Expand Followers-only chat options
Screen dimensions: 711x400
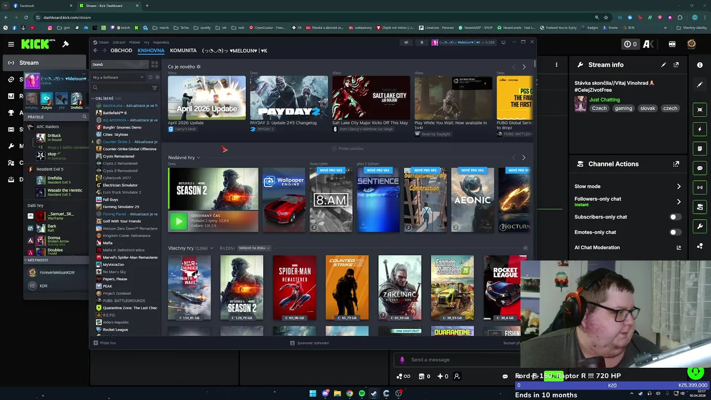pos(678,202)
